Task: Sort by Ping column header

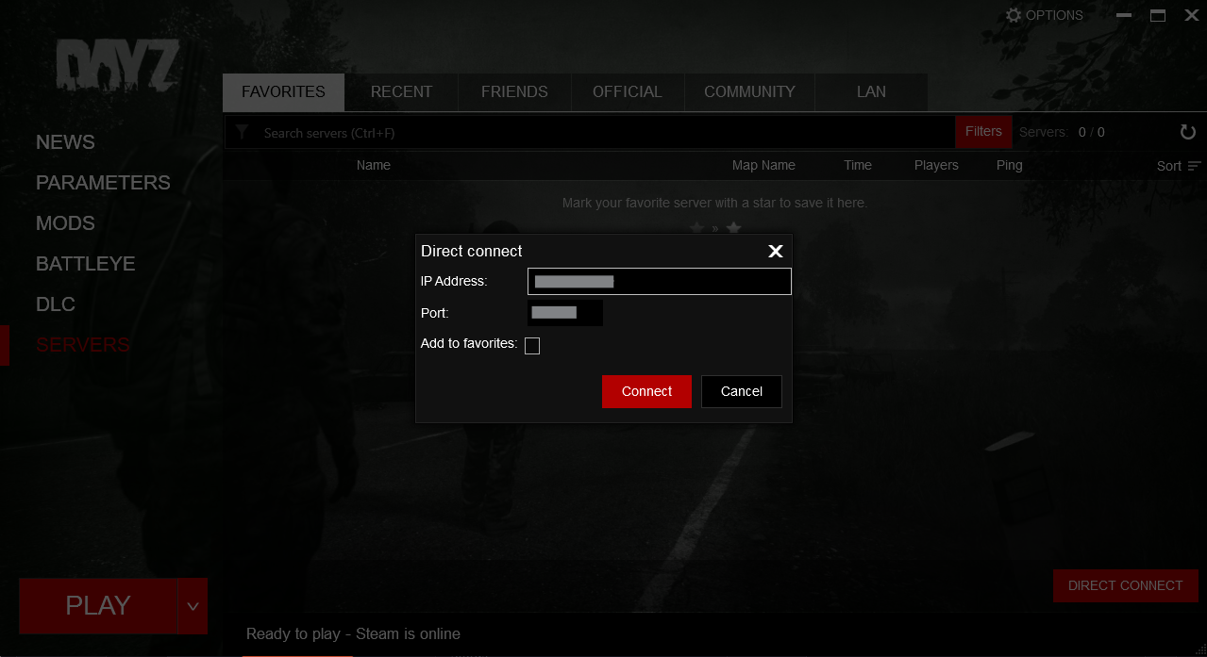Action: pos(1009,165)
